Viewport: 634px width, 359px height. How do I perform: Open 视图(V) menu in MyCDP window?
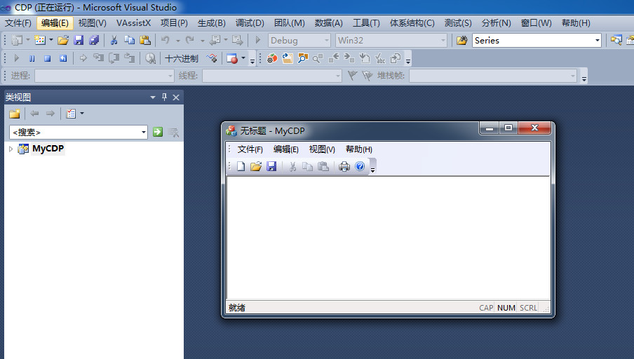point(322,149)
